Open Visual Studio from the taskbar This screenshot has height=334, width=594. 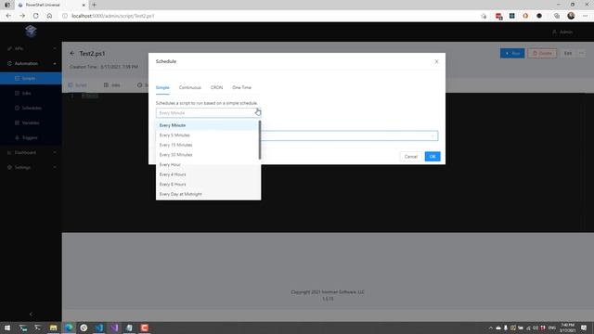pos(114,328)
